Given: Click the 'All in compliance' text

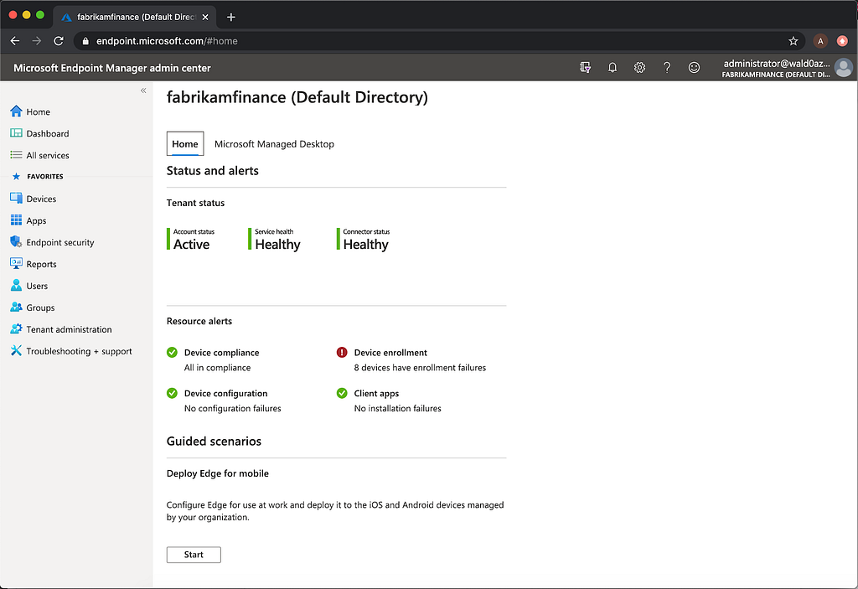Looking at the screenshot, I should click(x=217, y=367).
